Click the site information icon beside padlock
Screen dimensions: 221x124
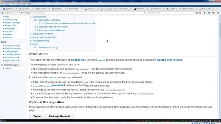6,13
